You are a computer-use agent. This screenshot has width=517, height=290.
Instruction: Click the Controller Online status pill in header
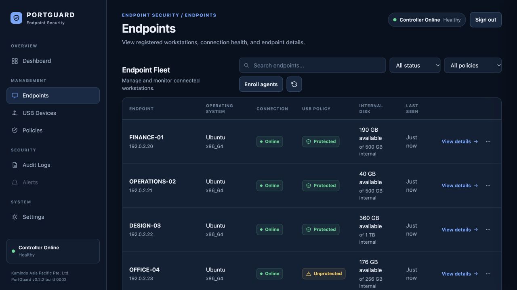[x=427, y=20]
